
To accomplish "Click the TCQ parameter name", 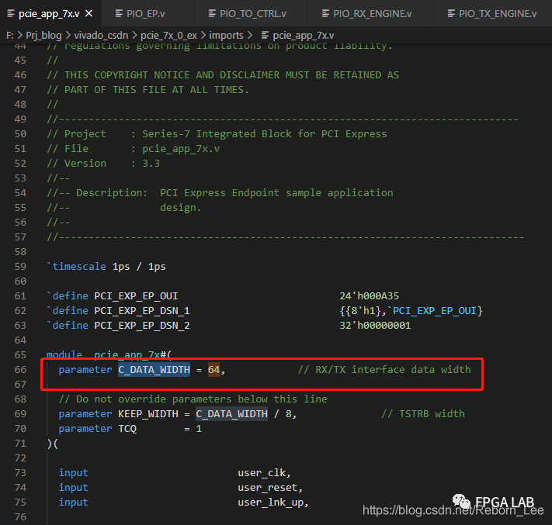I will [x=127, y=429].
